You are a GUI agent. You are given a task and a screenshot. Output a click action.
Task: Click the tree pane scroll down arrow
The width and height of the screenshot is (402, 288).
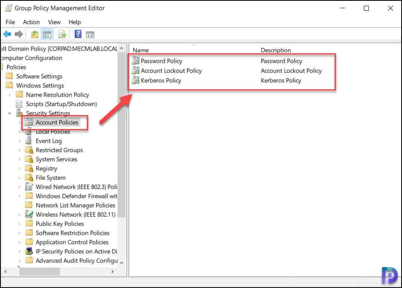[122, 263]
